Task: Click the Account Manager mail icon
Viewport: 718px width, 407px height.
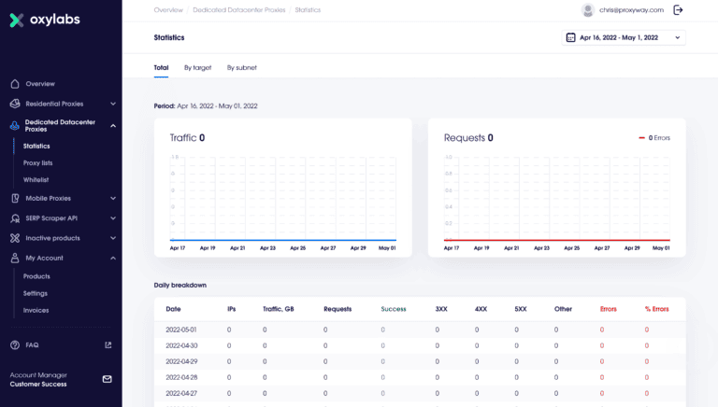Action: click(107, 379)
